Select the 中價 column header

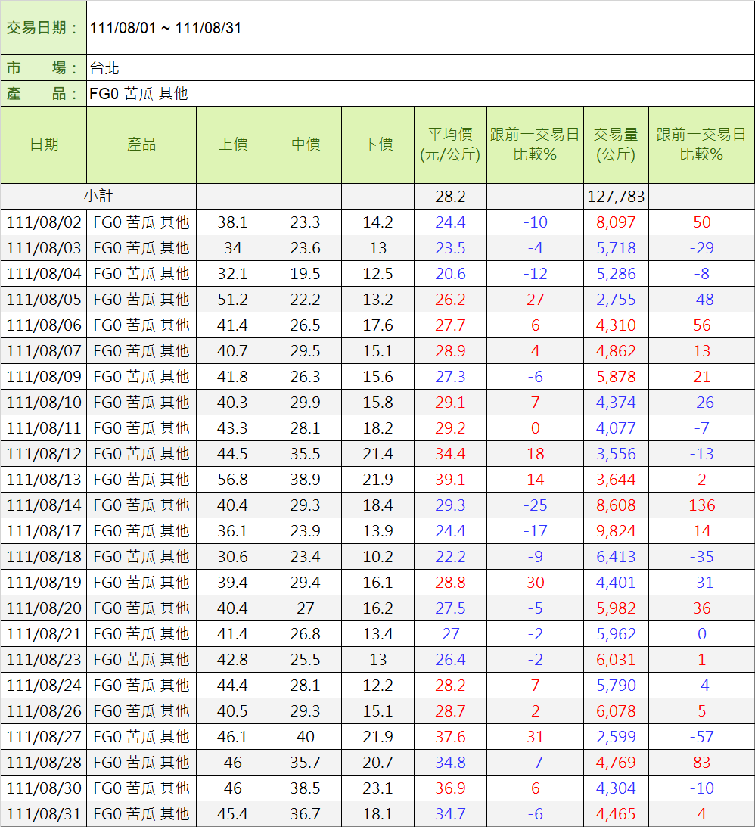[x=305, y=145]
